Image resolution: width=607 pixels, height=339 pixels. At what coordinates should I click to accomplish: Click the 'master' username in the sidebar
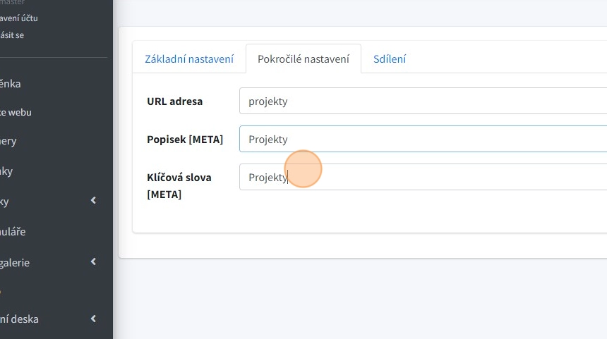13,3
